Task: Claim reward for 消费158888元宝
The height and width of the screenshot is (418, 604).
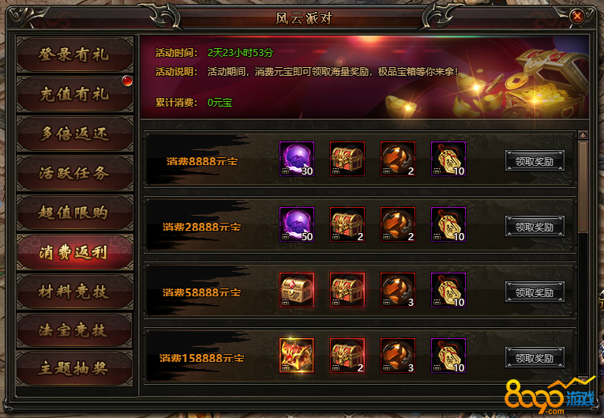Action: pyautogui.click(x=535, y=357)
